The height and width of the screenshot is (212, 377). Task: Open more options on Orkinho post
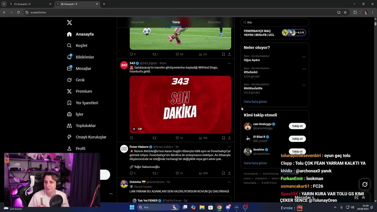pyautogui.click(x=229, y=182)
